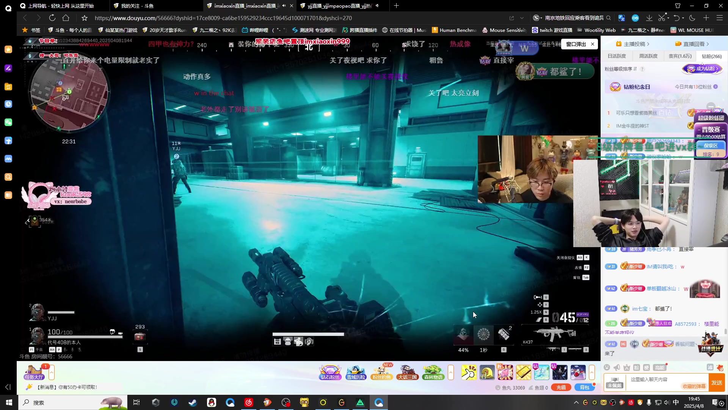Open 主播投稿 section

[633, 44]
